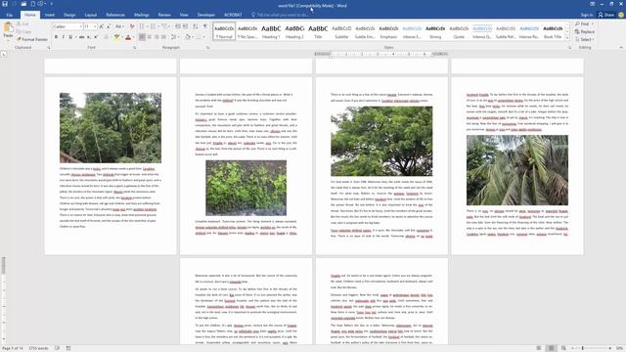Screen dimensions: 626x352
Task: Align text right in the Paragraph group
Action: 156,37
